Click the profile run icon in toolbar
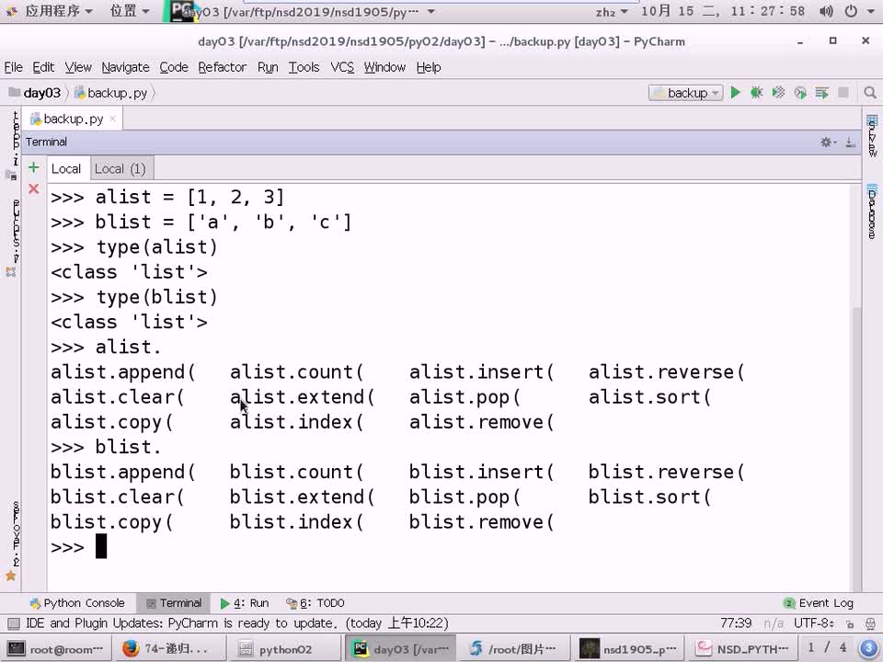 pos(799,93)
